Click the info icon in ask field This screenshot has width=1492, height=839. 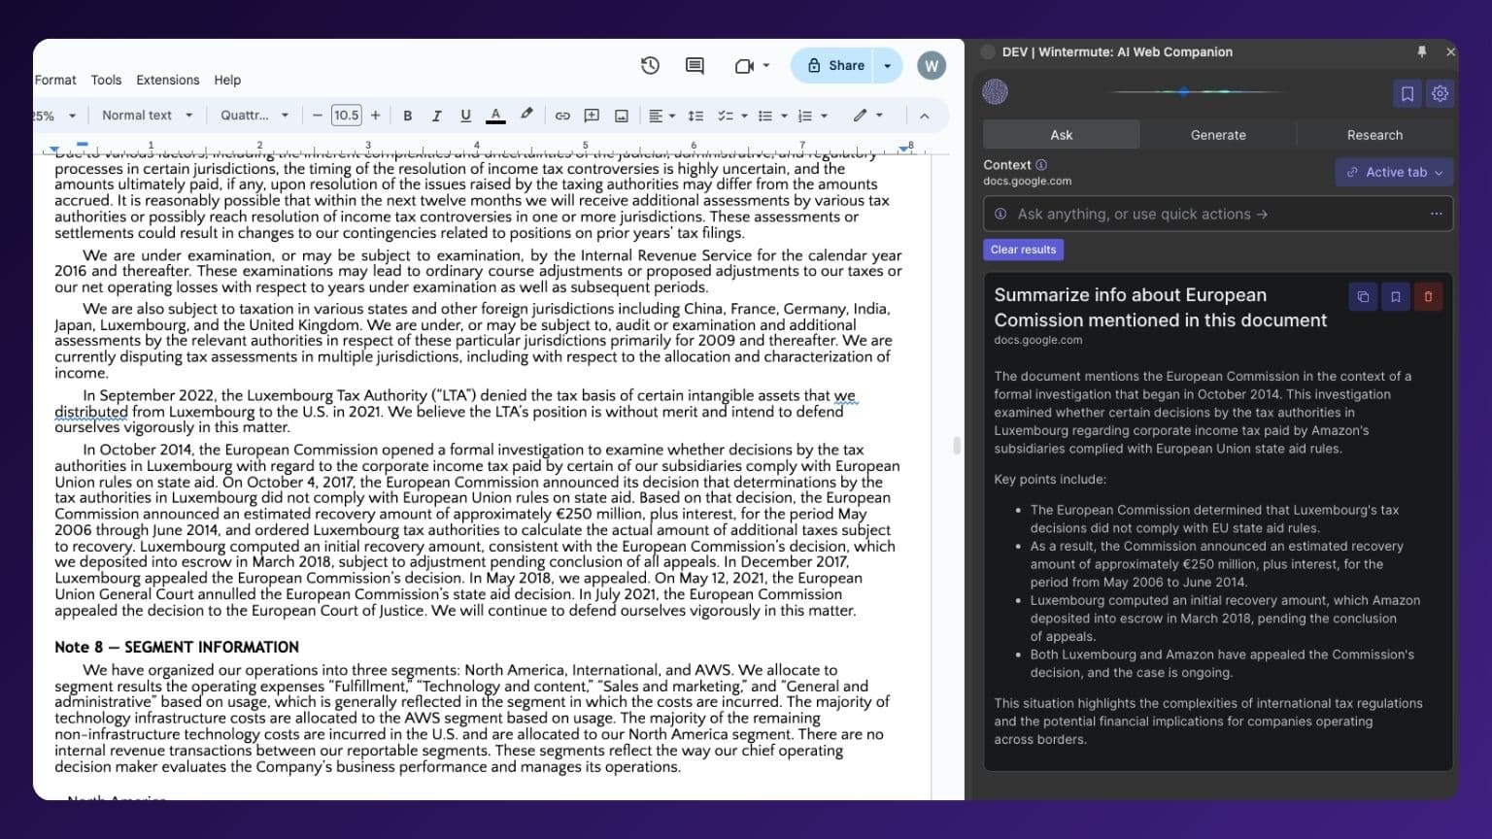coord(1000,214)
